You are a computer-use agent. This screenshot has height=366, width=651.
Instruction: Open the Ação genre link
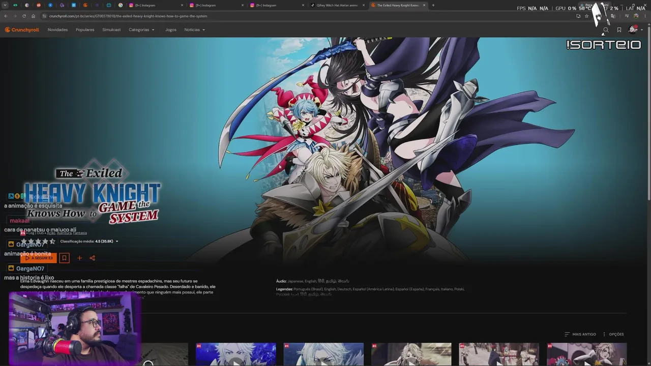pyautogui.click(x=51, y=233)
